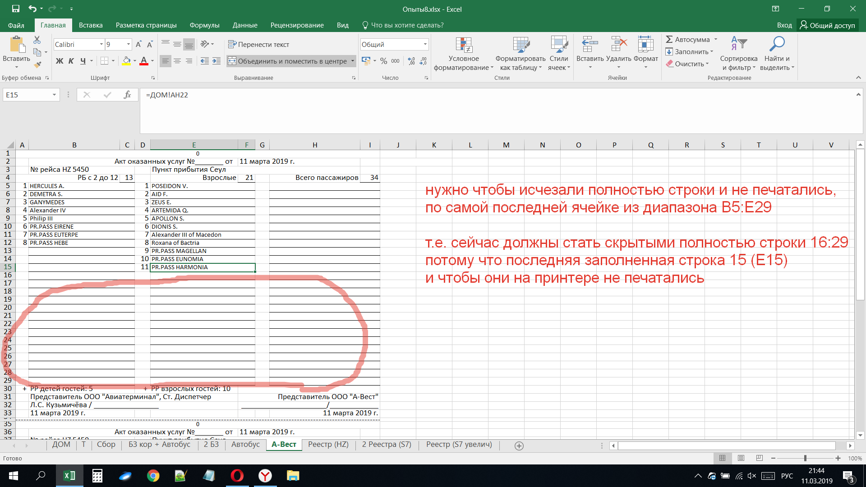The image size is (866, 487).
Task: Switch to Page Break Preview view
Action: [760, 458]
